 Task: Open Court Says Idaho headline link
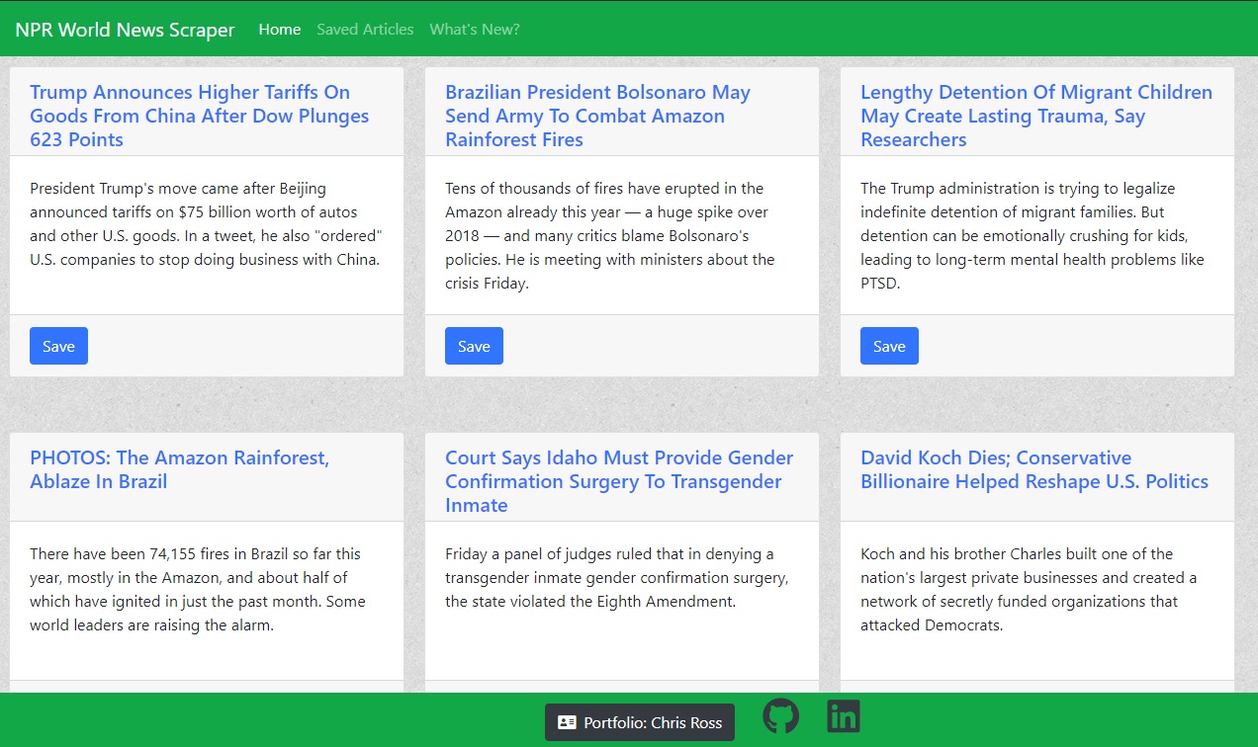click(x=619, y=481)
